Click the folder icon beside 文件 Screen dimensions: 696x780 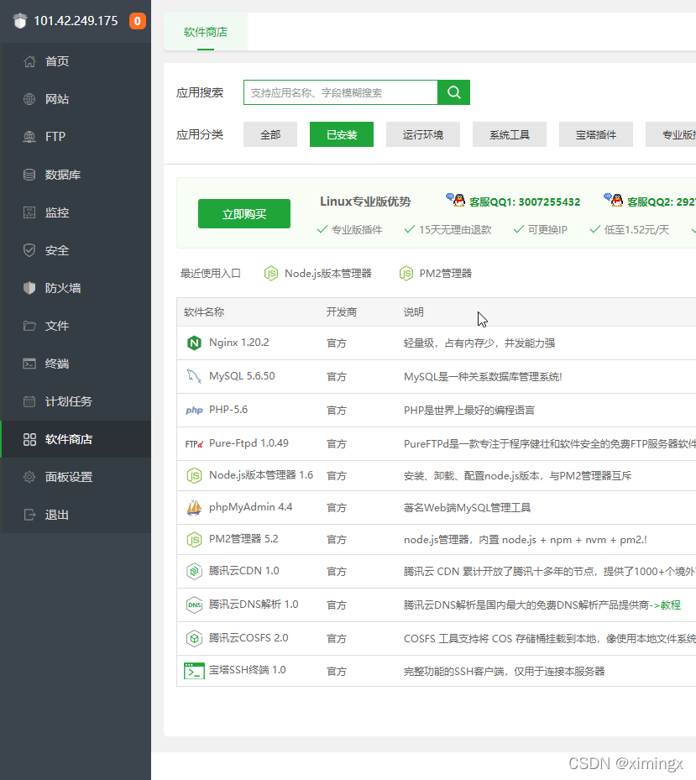[29, 326]
